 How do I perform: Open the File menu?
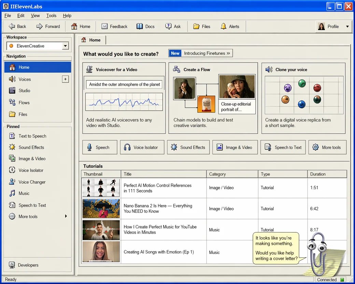(x=8, y=16)
